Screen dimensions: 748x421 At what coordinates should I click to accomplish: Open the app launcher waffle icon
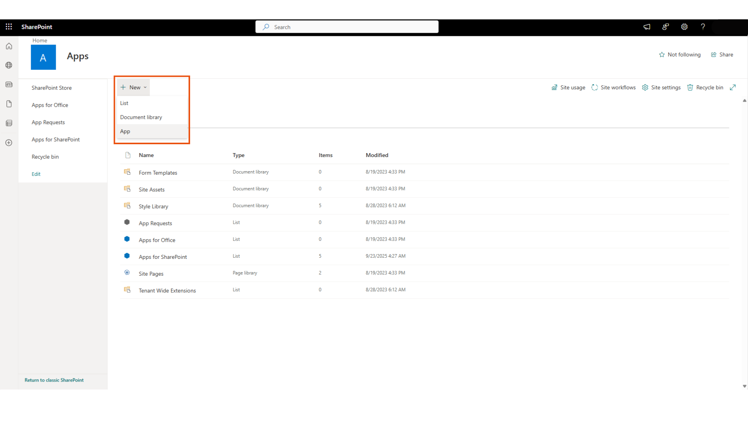tap(9, 27)
